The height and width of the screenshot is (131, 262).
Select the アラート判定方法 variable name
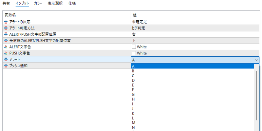[22, 28]
